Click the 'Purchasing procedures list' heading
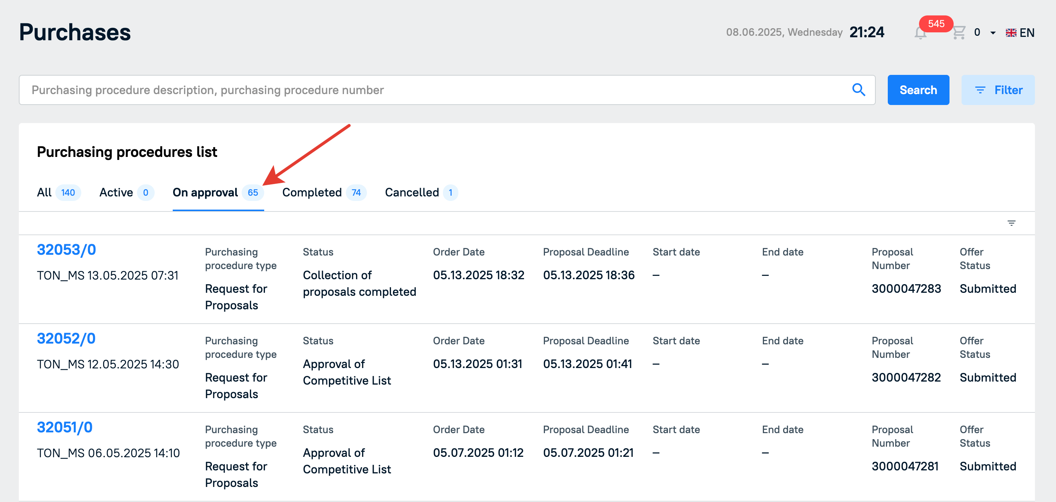The image size is (1056, 502). [x=127, y=152]
